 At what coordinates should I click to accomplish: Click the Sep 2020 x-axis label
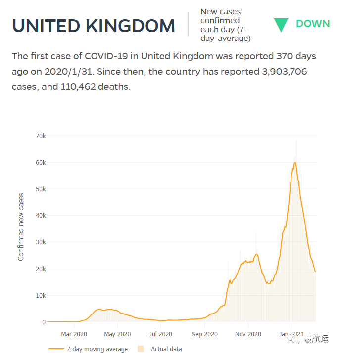204,334
